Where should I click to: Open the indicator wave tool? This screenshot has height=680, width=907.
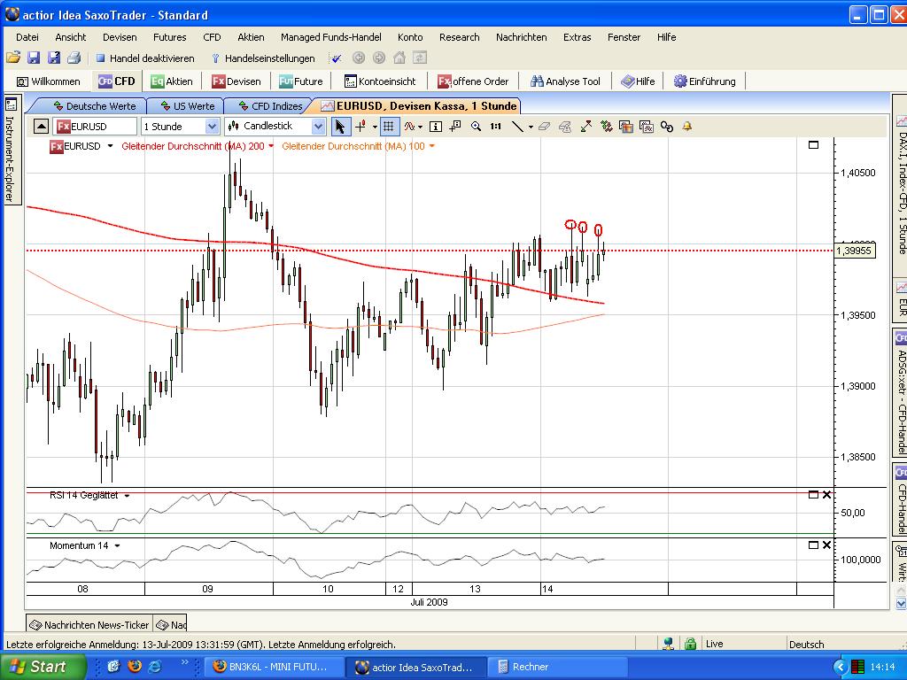(411, 127)
